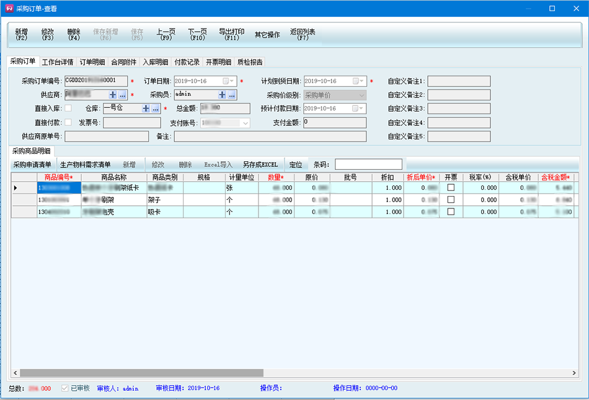
Task: Click the 采购申请清单 button
Action: (32, 164)
